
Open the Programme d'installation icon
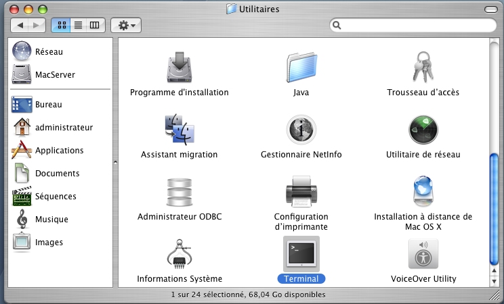[x=180, y=68]
